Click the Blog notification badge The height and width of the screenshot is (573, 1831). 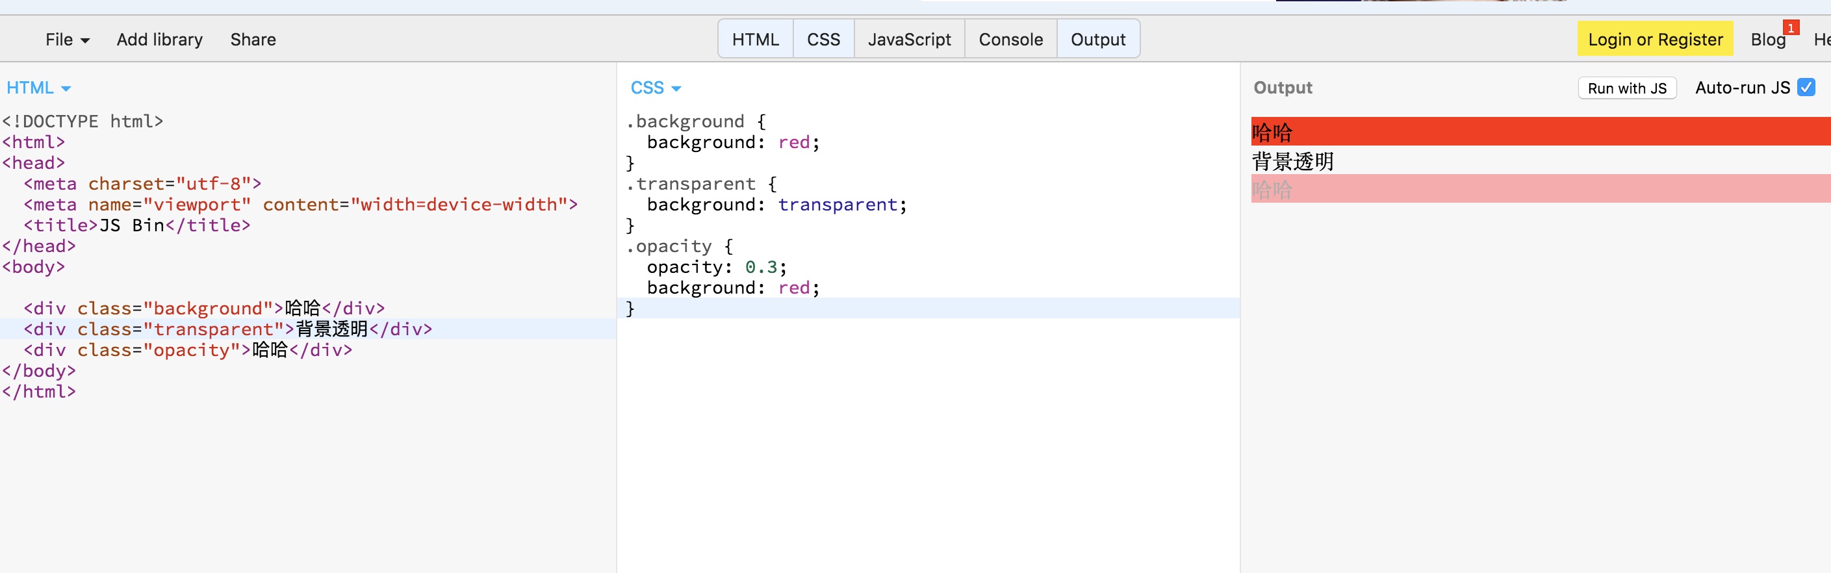1791,28
